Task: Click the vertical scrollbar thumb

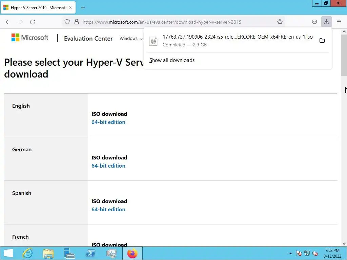Action: [344, 55]
